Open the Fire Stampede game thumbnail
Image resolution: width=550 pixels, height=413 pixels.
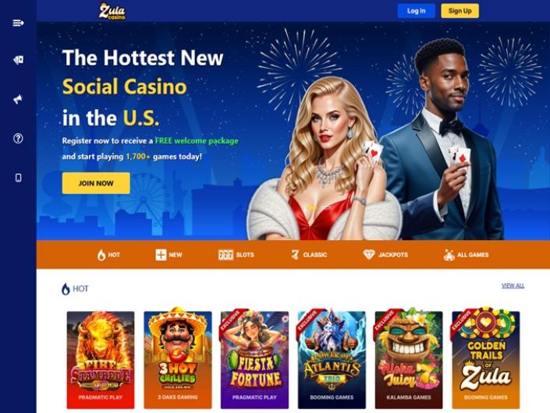coord(101,360)
